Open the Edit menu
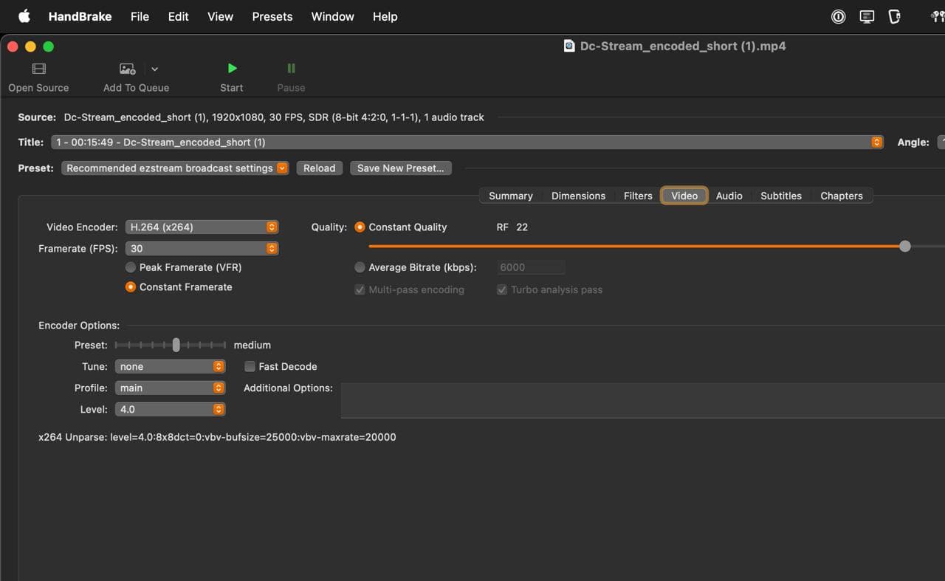The width and height of the screenshot is (945, 581). click(x=178, y=16)
